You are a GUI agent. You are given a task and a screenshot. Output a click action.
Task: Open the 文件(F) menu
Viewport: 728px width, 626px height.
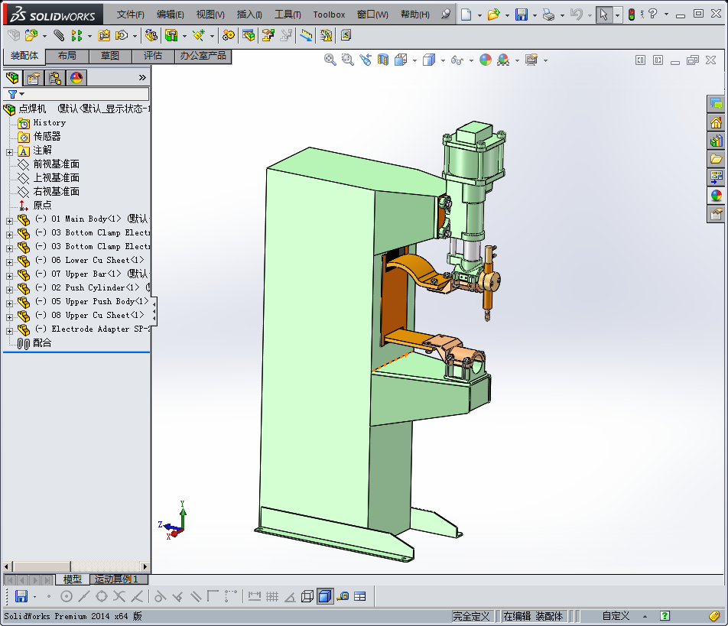tap(131, 15)
